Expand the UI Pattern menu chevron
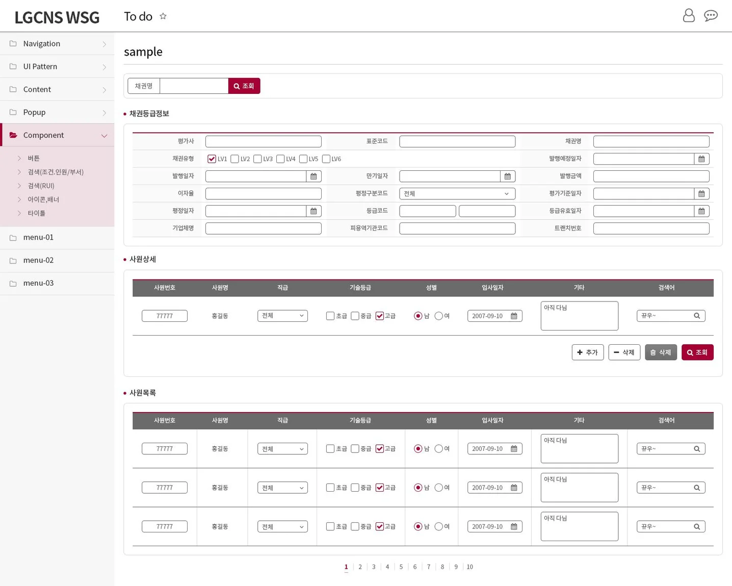Screen dimensions: 732x586 (x=104, y=67)
